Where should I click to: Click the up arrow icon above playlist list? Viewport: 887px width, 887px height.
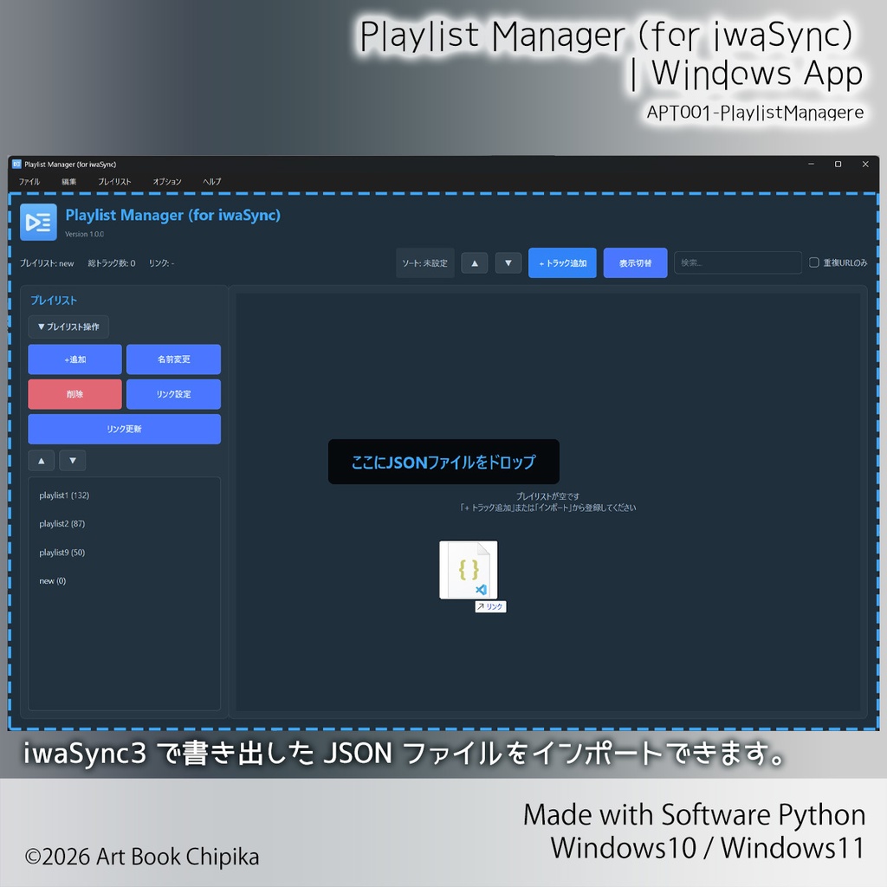click(x=41, y=460)
